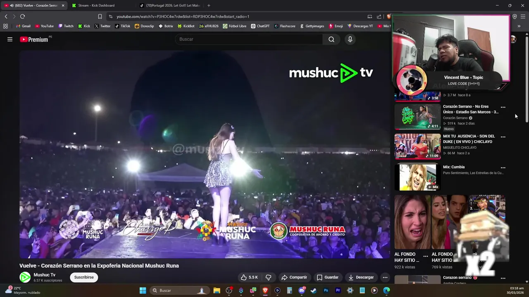Click the share icon in address bar
Screen dimensions: 529x297
coord(379,16)
